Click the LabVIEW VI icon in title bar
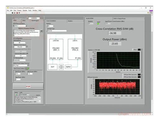159x121 pixels. coord(8,8)
